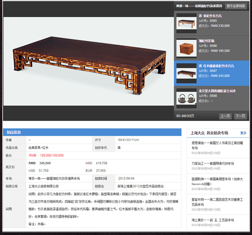Click category text 古典家具>红木

point(38,148)
